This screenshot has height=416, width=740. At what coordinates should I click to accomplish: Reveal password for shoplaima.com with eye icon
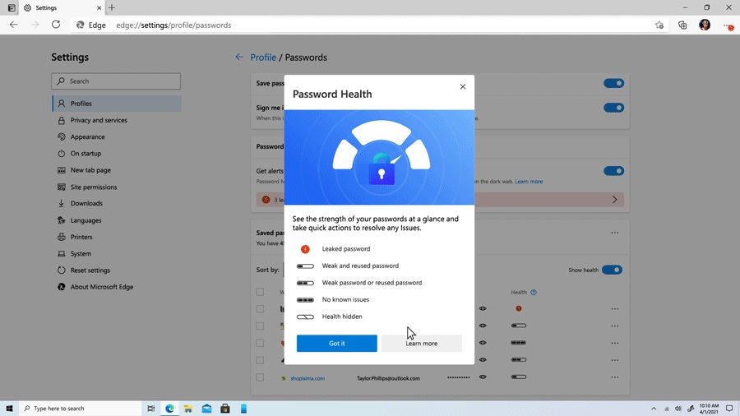point(483,377)
